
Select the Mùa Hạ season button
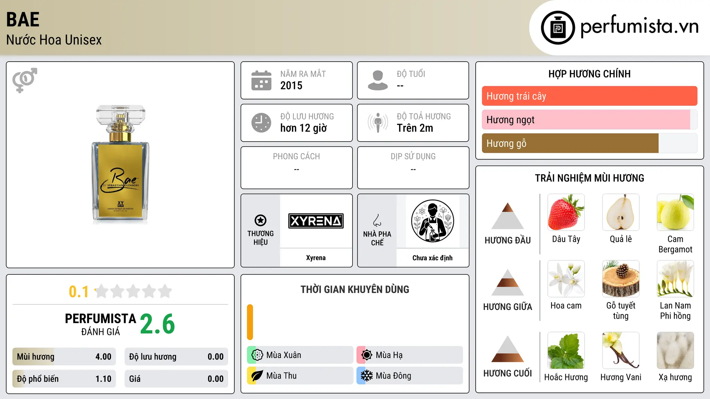[410, 355]
